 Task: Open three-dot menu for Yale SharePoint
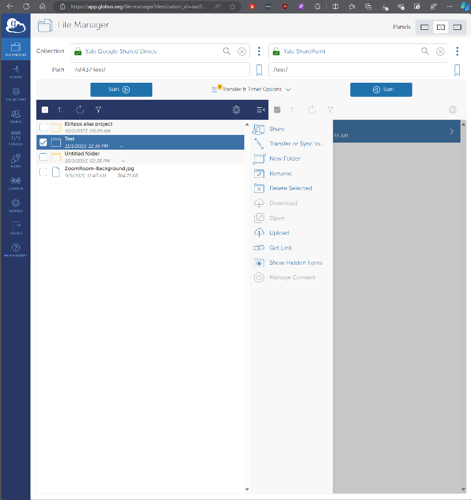(x=457, y=51)
